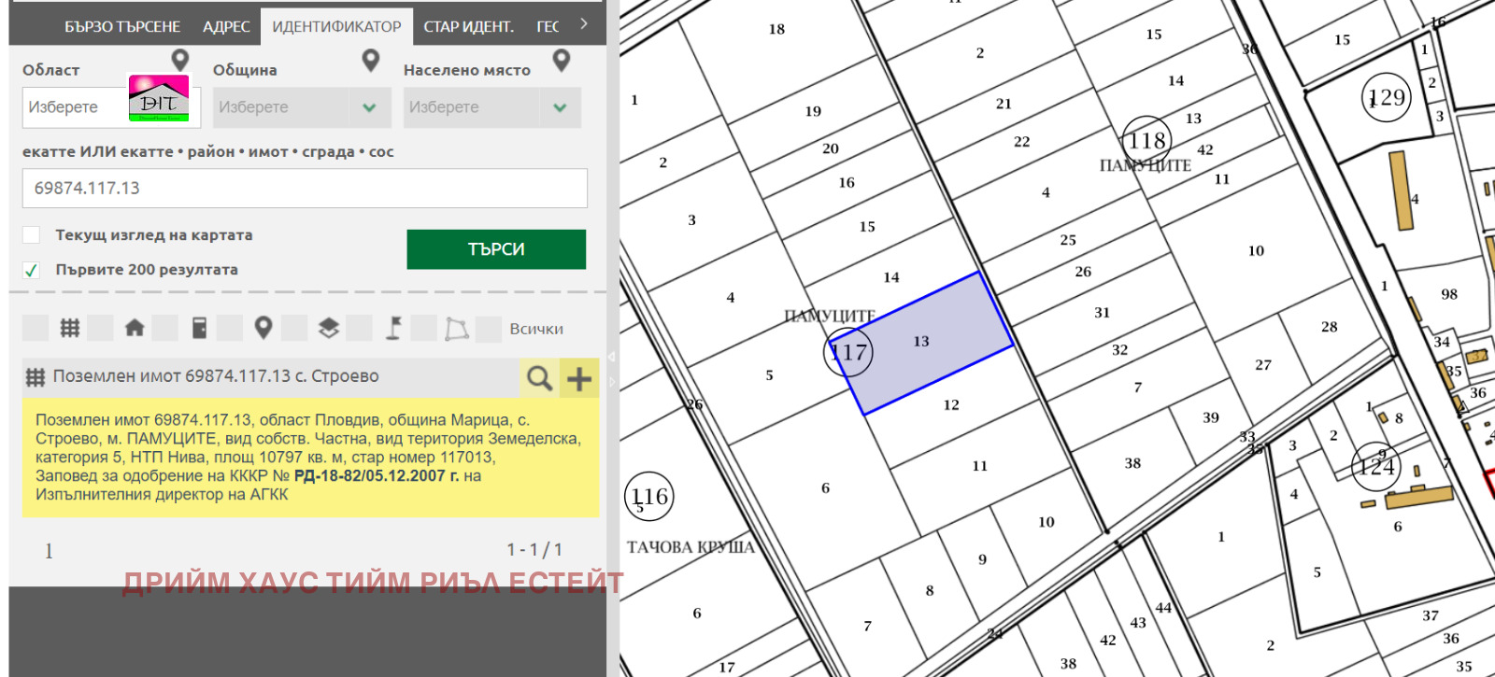Click map pin beside Населено място label
This screenshot has height=677, width=1495.
click(x=562, y=61)
